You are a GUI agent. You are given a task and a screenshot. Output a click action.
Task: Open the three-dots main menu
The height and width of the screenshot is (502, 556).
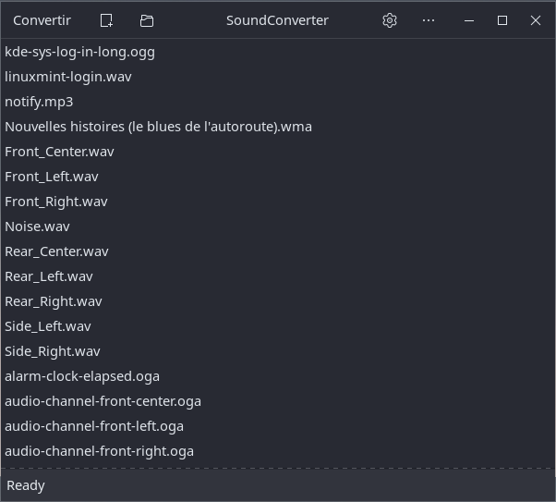point(429,20)
